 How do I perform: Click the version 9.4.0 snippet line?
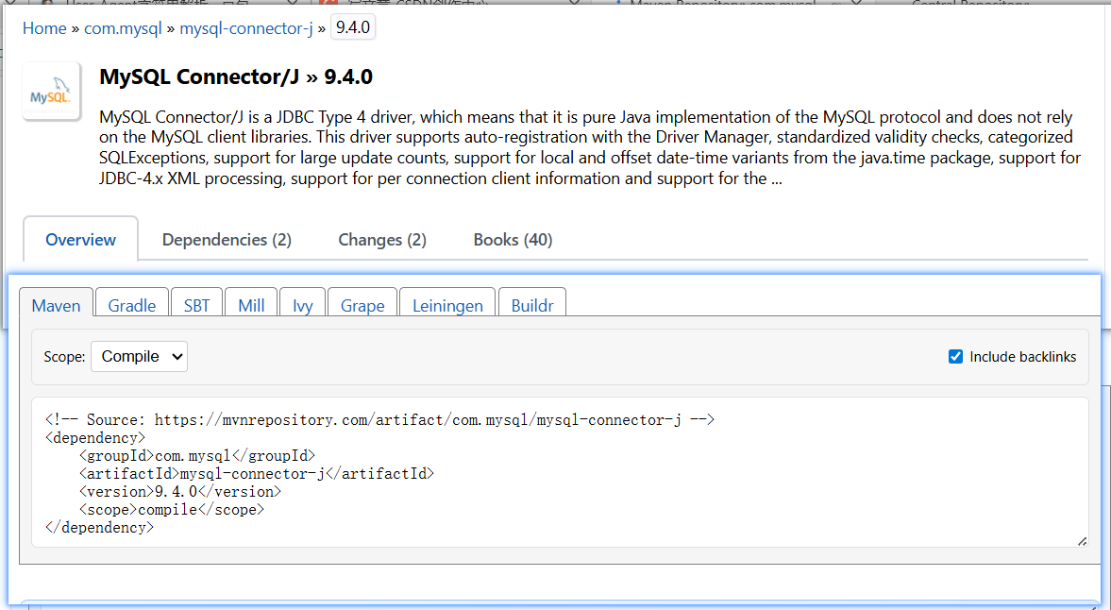pos(180,491)
